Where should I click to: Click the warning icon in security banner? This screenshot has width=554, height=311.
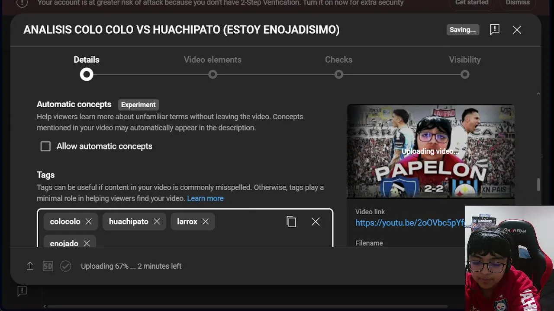click(22, 3)
